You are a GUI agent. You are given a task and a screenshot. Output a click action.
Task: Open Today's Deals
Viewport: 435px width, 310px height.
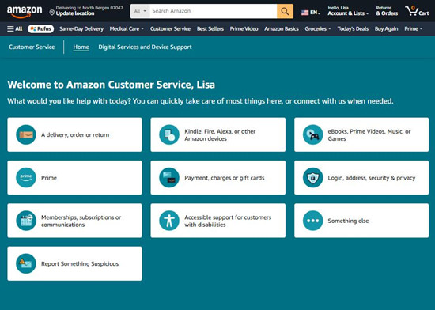tap(353, 28)
